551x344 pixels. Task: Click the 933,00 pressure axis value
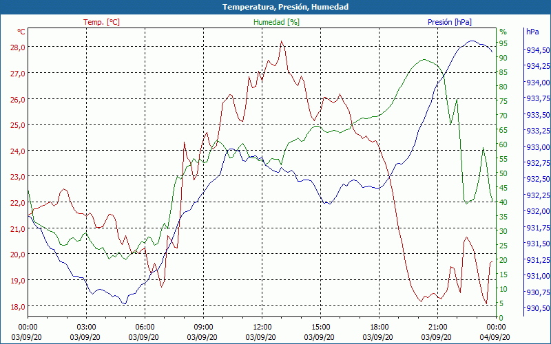click(538, 147)
